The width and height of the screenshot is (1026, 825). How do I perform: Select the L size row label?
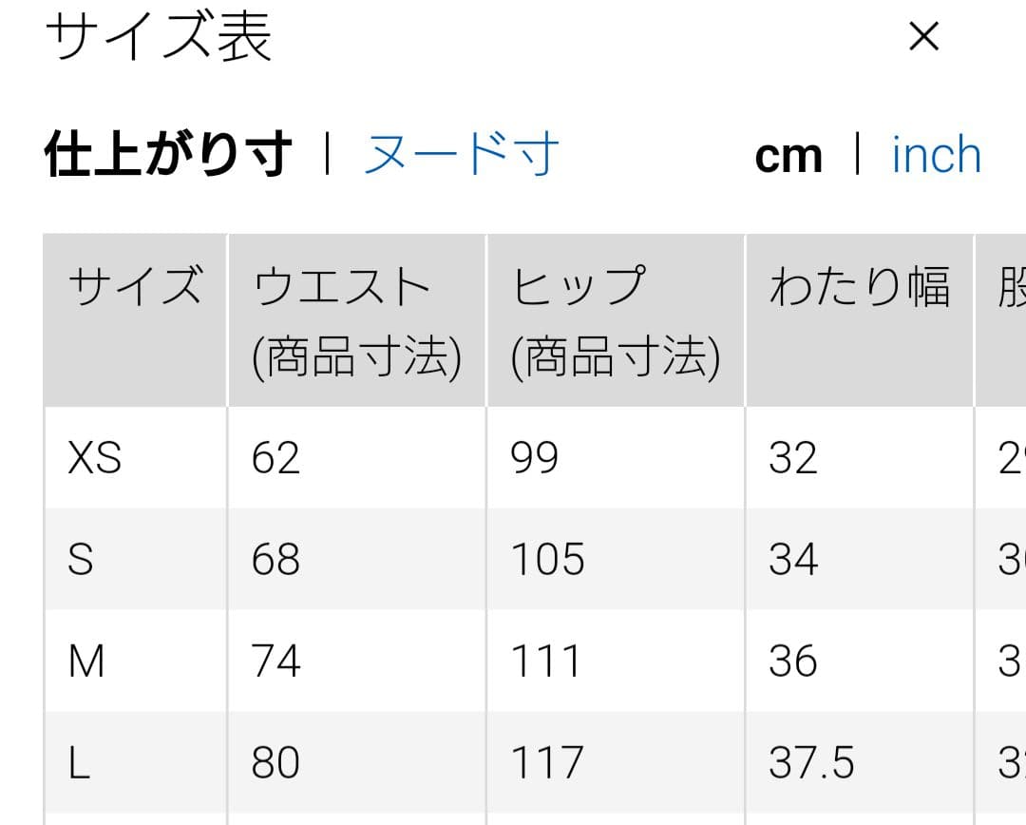[x=79, y=762]
